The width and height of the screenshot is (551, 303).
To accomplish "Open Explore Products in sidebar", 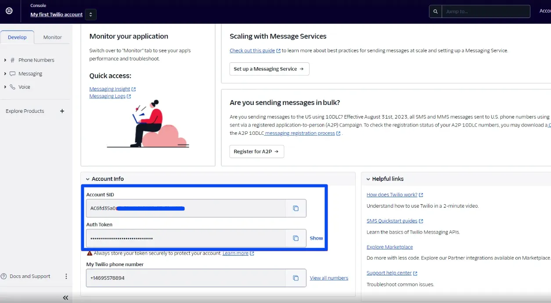I will [x=25, y=111].
